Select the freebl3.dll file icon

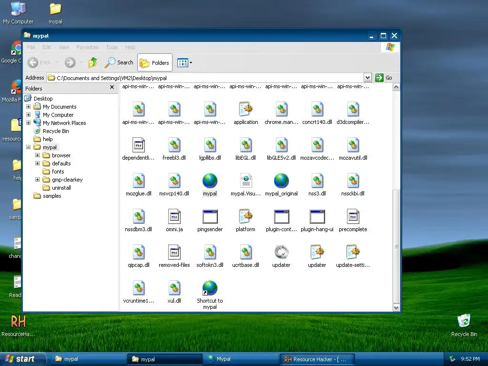(174, 145)
